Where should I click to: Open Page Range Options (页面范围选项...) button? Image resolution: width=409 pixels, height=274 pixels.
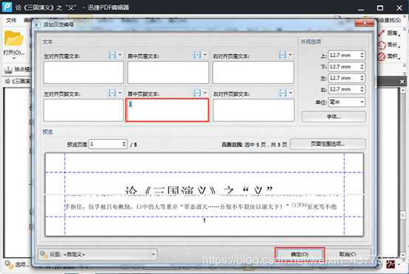pyautogui.click(x=328, y=144)
